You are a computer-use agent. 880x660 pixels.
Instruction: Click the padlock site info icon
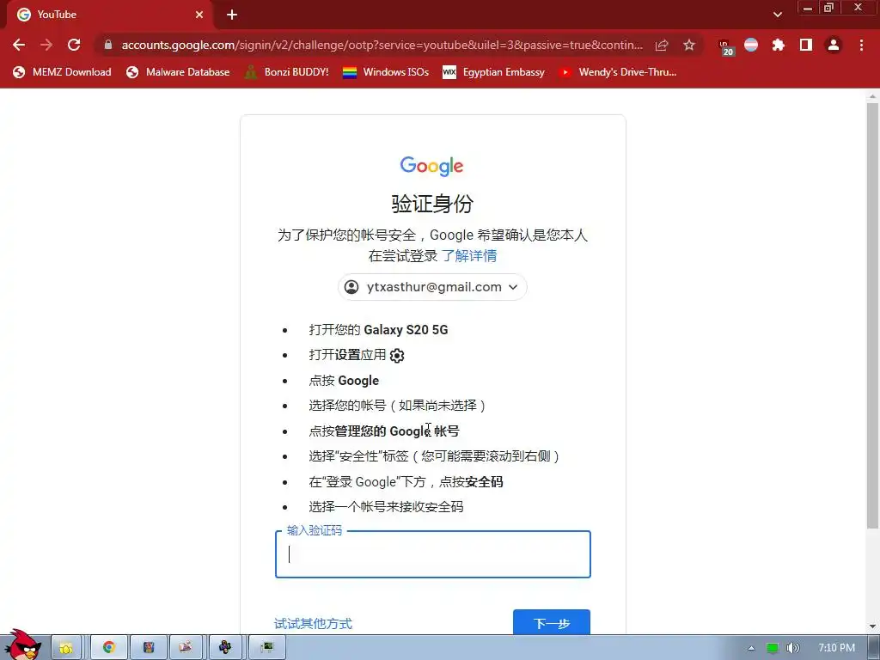tap(108, 45)
